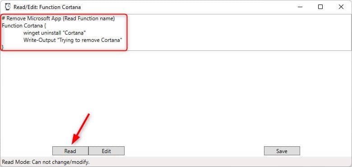Minimize the Read/Edit window
The image size is (352, 167).
pos(300,7)
